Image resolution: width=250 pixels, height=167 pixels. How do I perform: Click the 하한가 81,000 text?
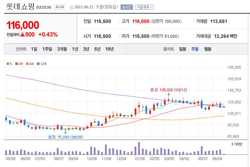tap(165, 36)
